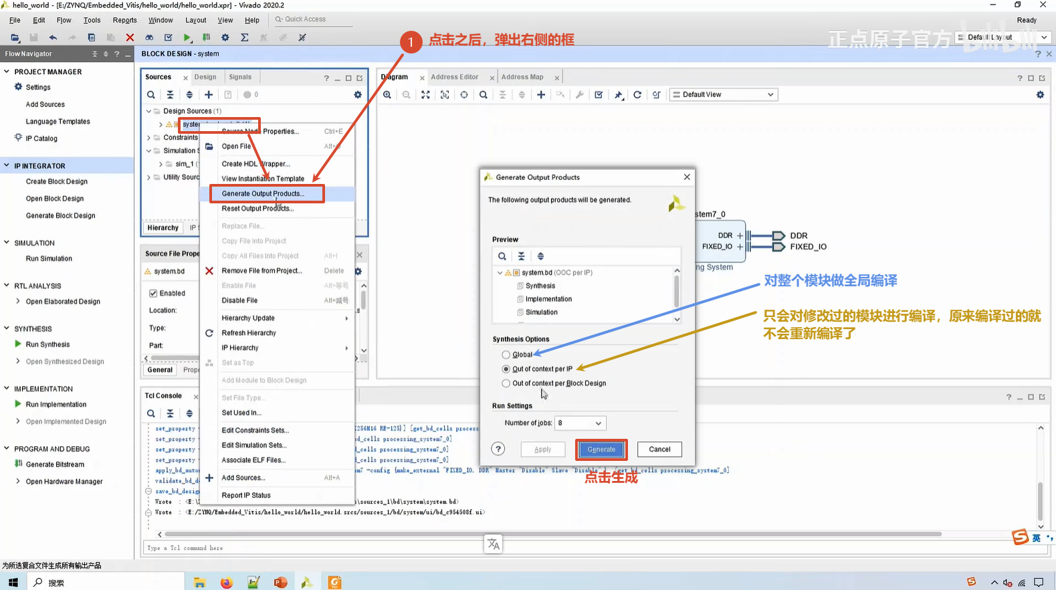Click the PowerPoint icon on the taskbar
Screen dimensions: 1056x590
280,583
